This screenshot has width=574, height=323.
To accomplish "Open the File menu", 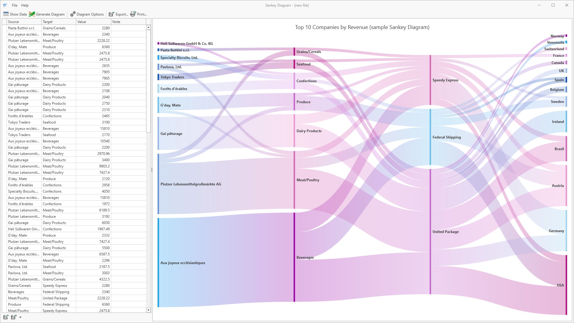I will coord(14,5).
